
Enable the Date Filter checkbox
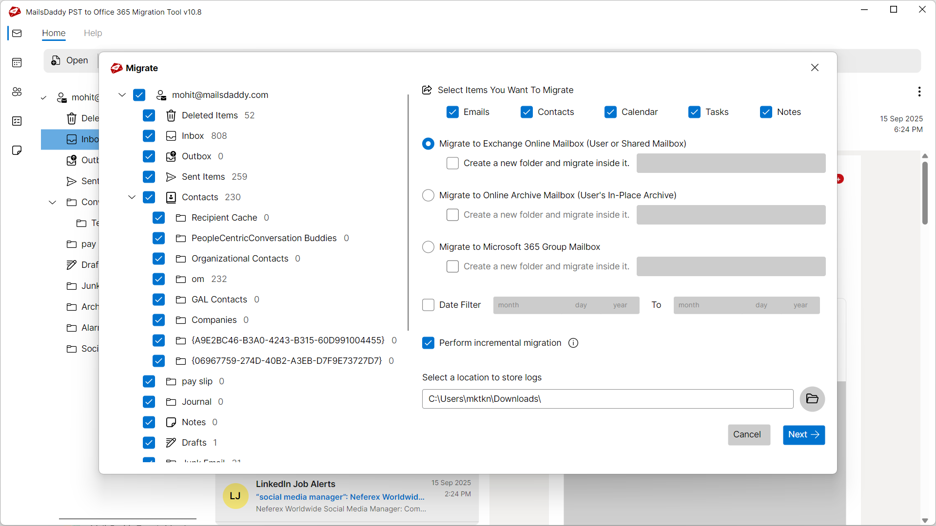pyautogui.click(x=428, y=305)
